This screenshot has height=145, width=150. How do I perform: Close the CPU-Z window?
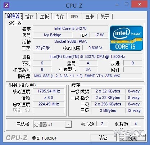pos(139,4)
